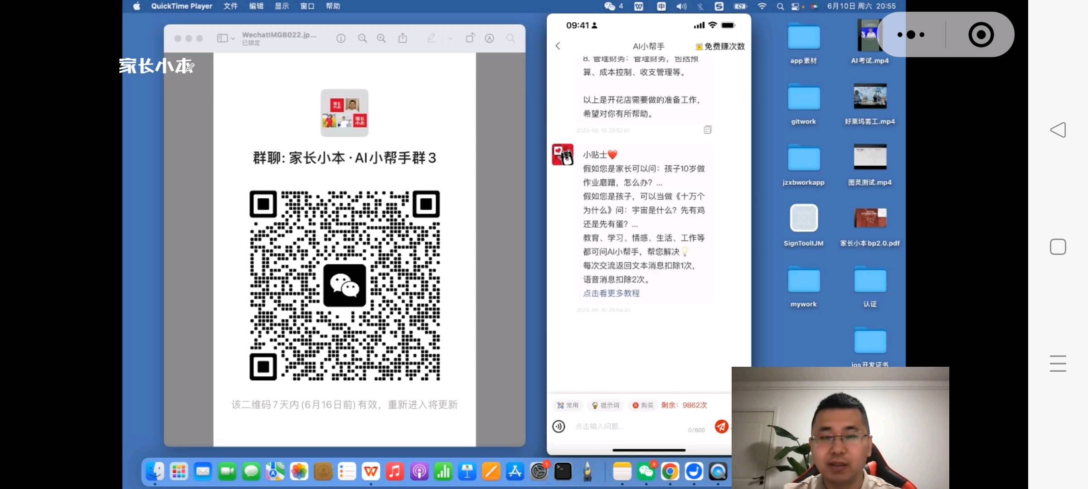Open Control Center in the menu bar
Screen dimensions: 1088x489
(x=795, y=6)
